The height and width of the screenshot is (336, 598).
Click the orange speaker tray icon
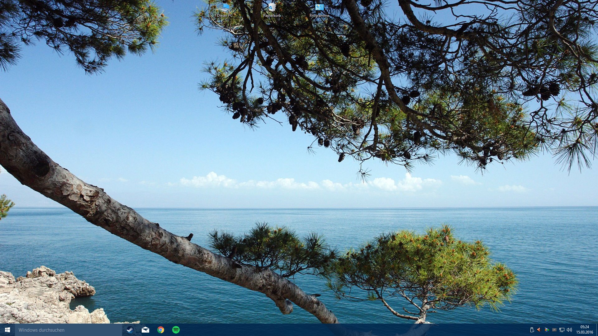point(539,330)
